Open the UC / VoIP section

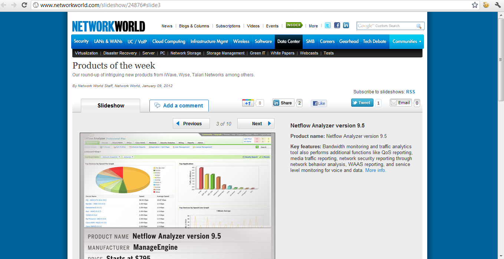137,41
